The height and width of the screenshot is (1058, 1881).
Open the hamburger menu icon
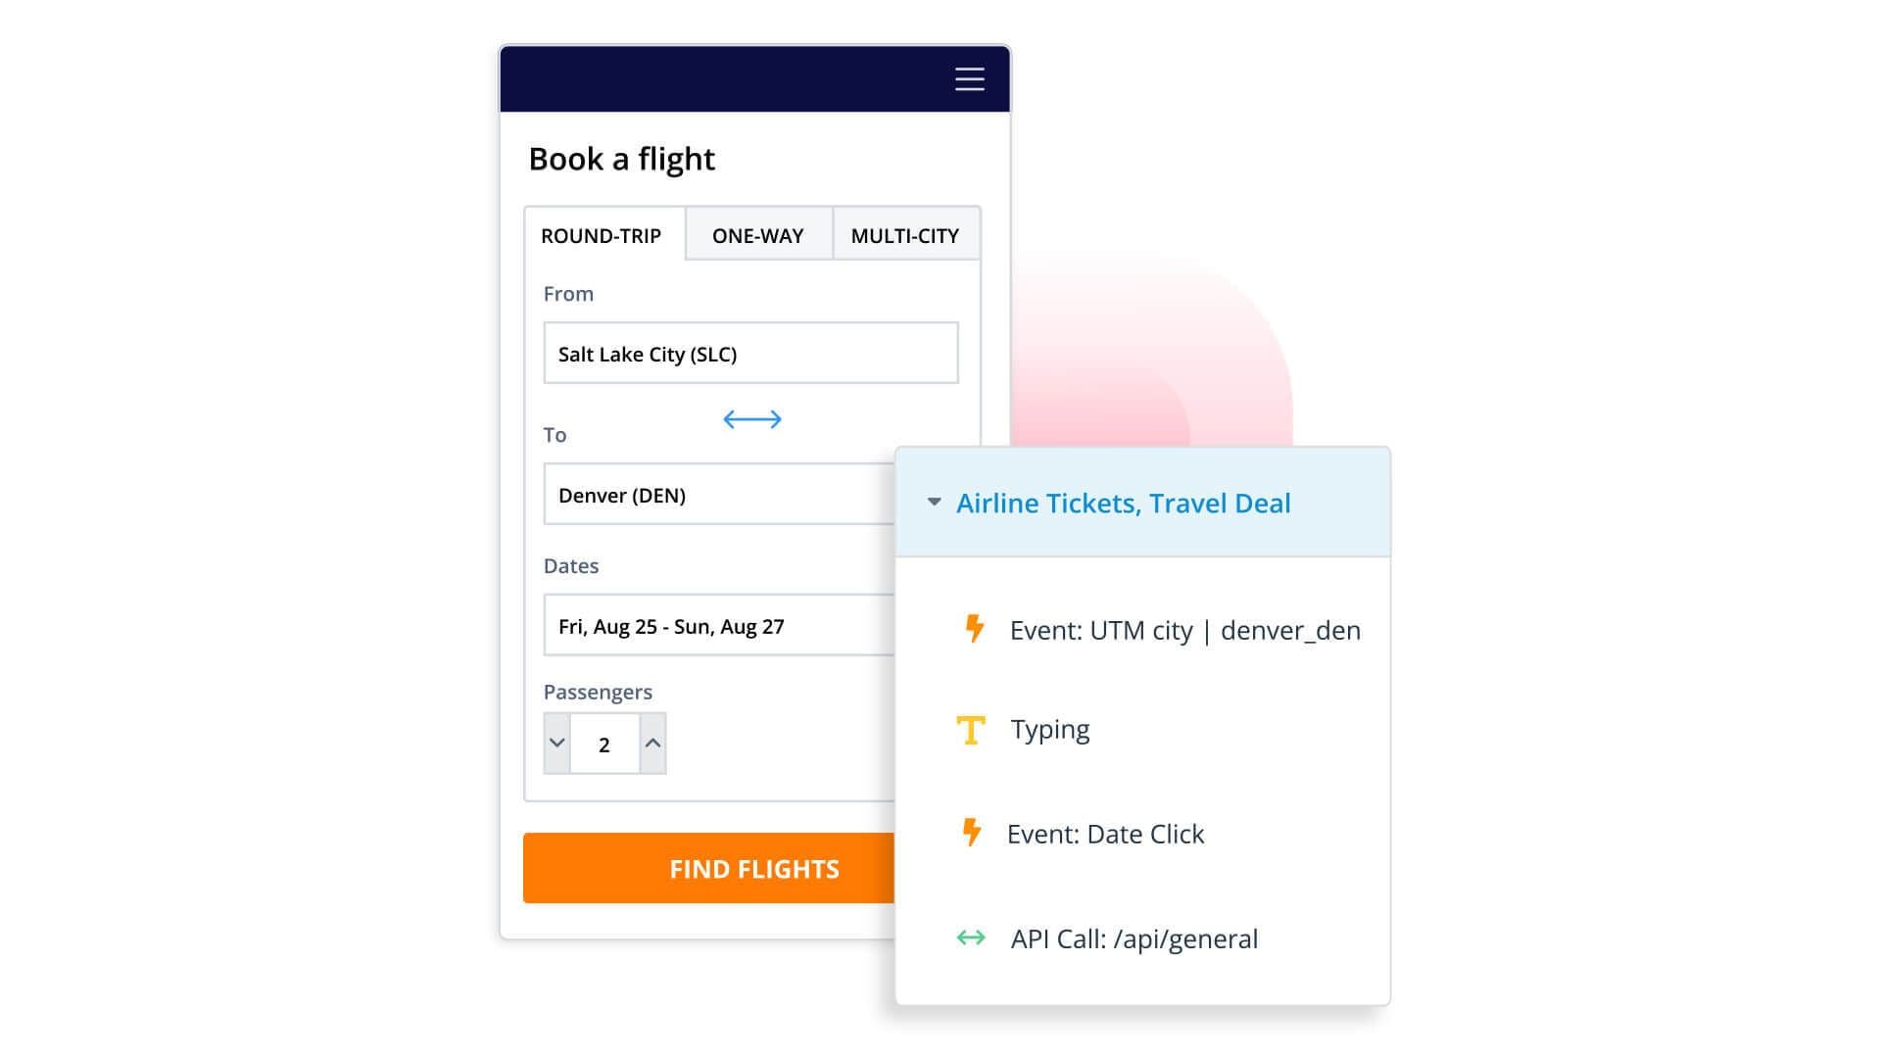click(969, 79)
